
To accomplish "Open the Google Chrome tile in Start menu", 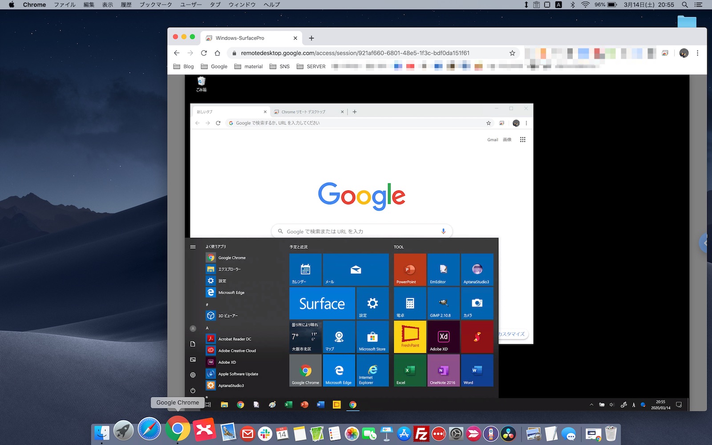I will pos(305,370).
